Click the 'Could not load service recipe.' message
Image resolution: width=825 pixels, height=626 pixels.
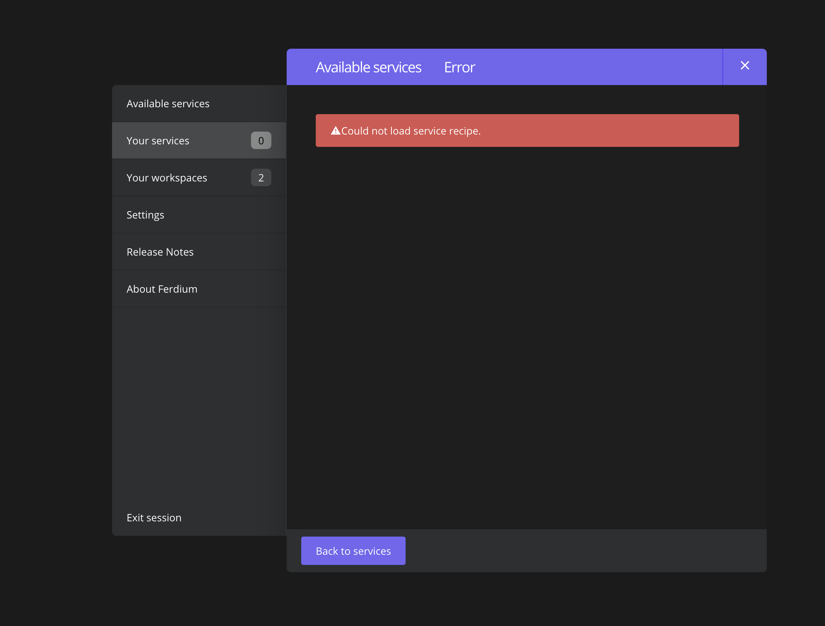tap(411, 131)
